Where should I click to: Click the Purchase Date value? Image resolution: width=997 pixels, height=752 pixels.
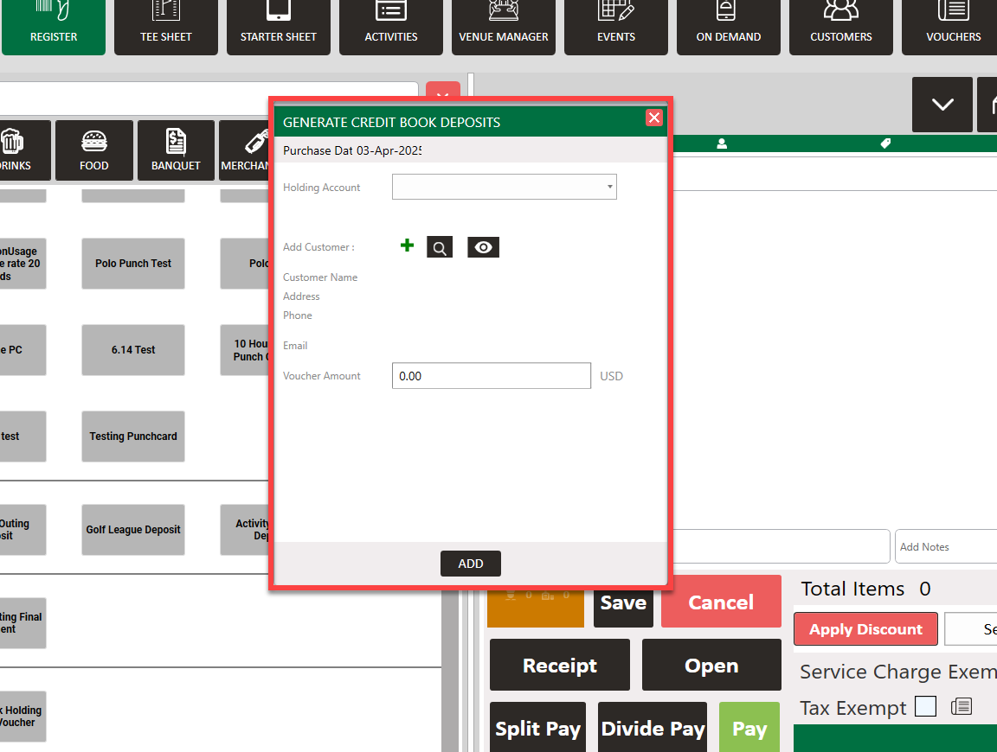click(x=389, y=150)
